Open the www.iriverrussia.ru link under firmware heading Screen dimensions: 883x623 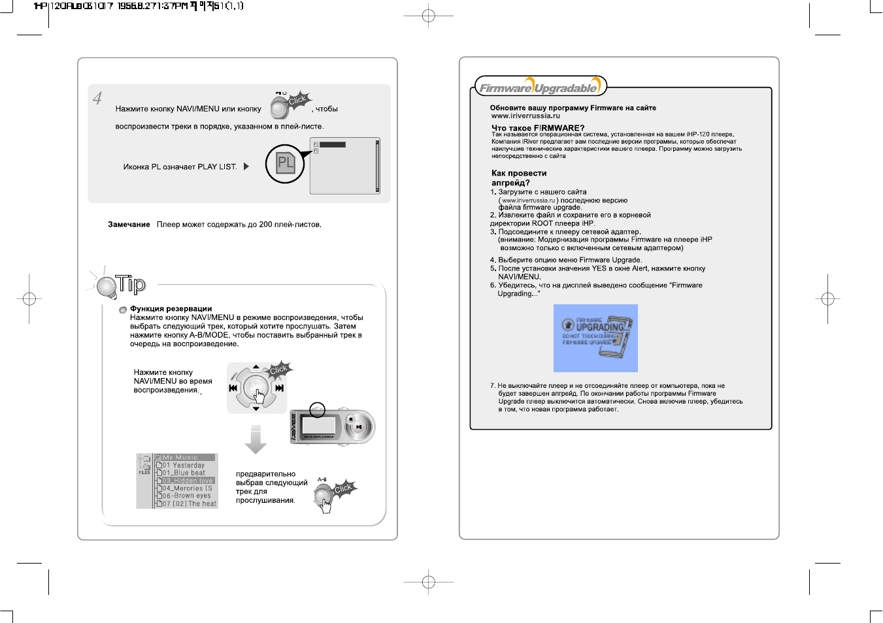[525, 116]
